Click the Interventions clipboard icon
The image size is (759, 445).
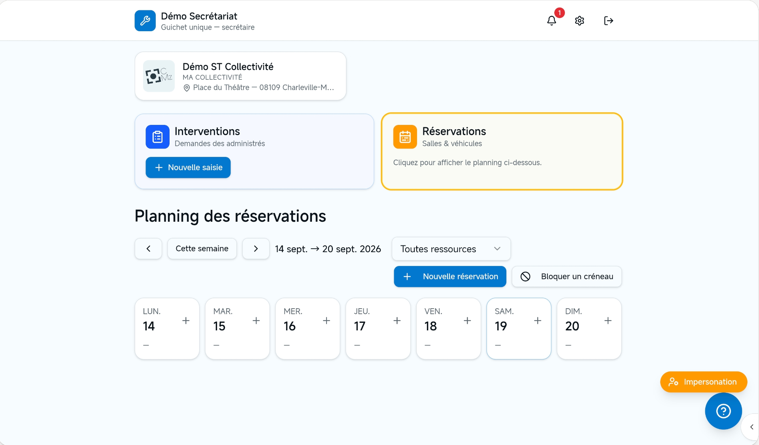pyautogui.click(x=157, y=137)
